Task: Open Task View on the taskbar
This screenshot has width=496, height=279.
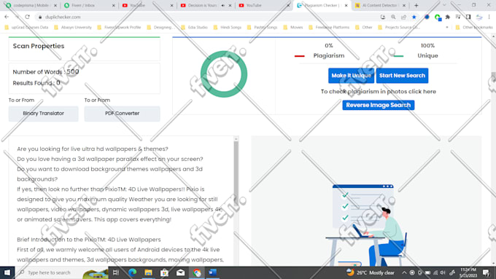Action: coord(116,272)
